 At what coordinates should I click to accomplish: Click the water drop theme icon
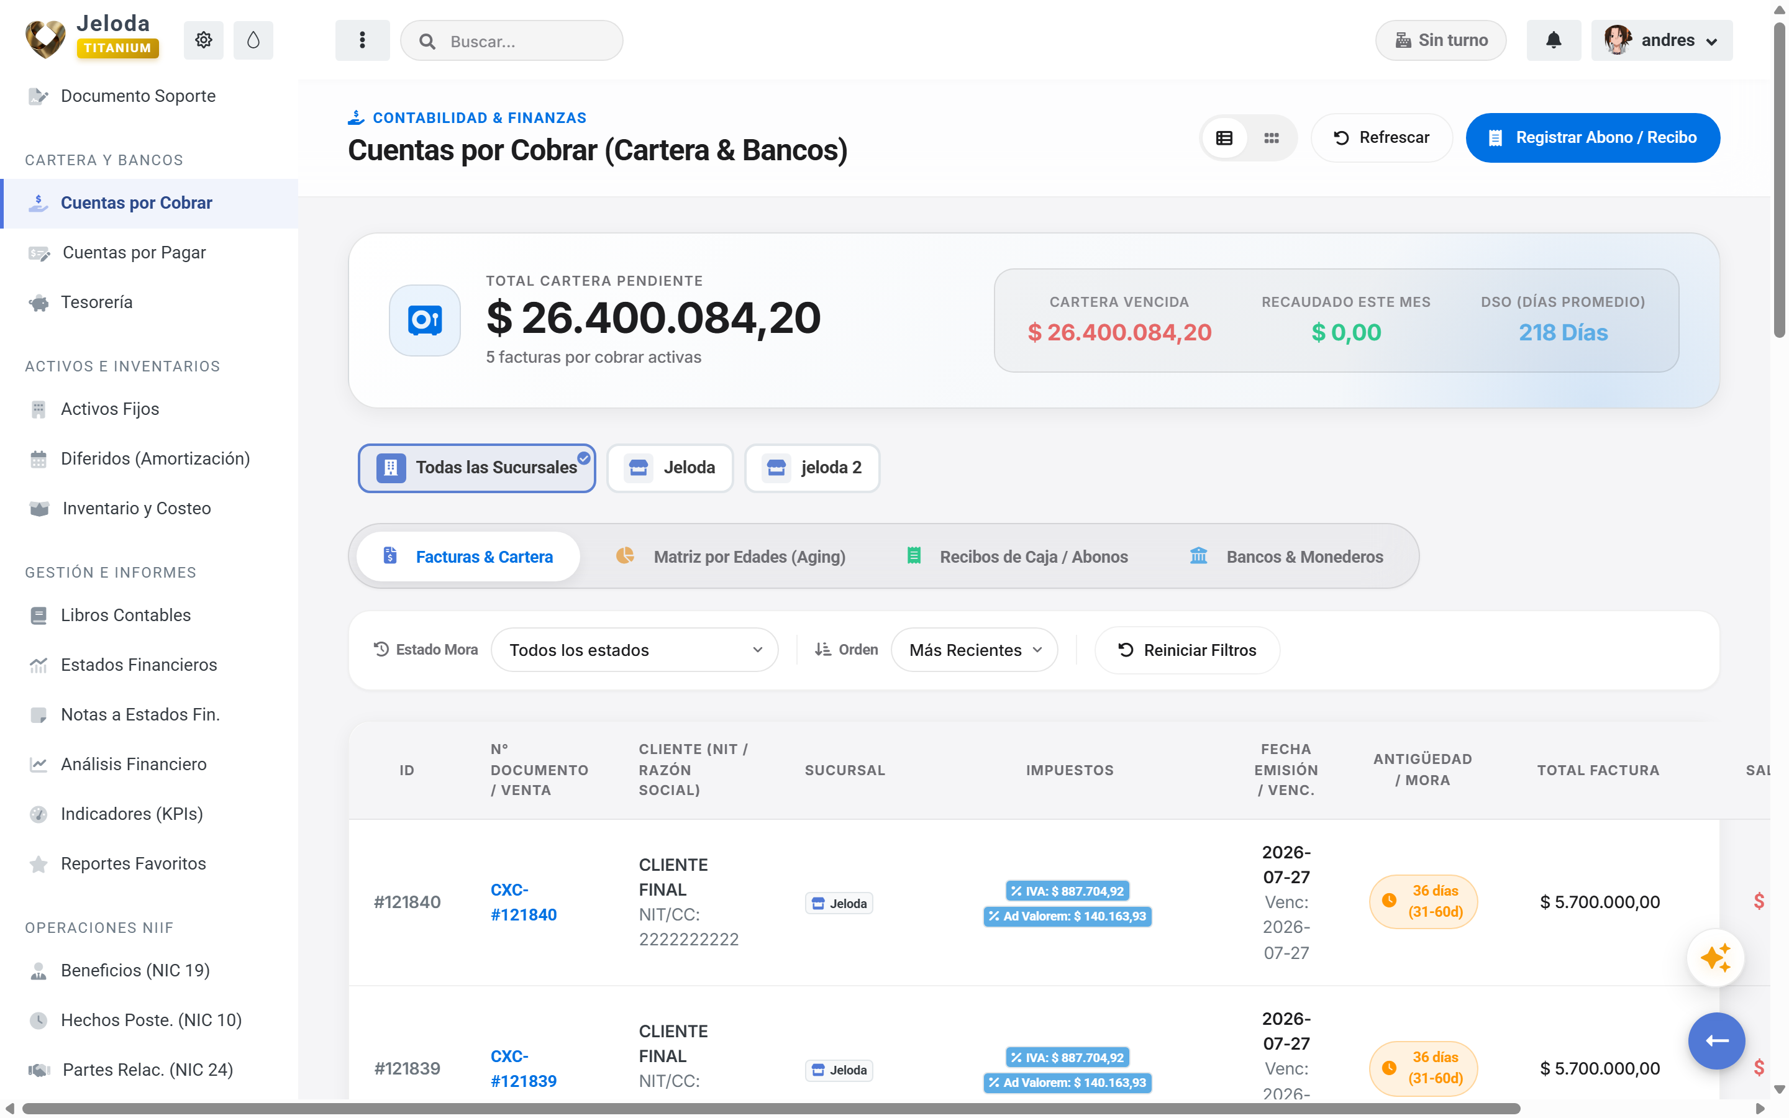[x=253, y=40]
